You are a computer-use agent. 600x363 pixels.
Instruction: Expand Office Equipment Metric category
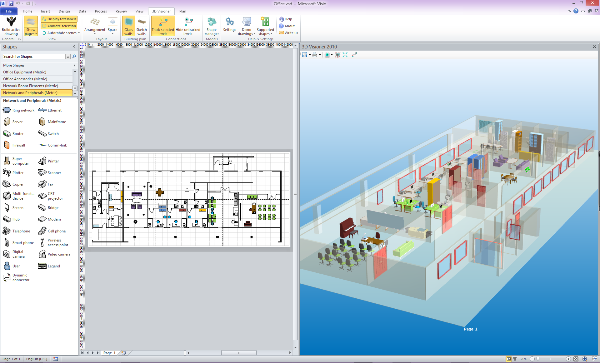point(37,72)
